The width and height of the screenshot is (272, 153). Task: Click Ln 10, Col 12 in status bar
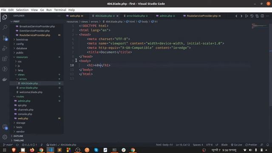click(183, 144)
